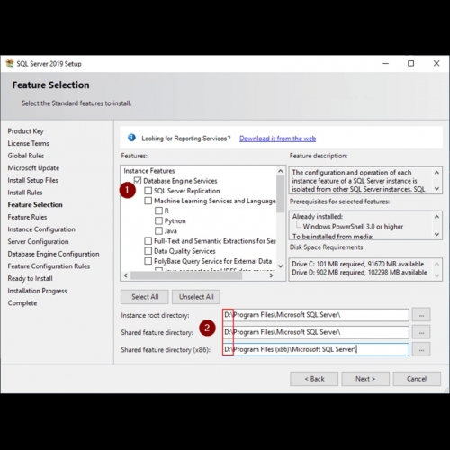The width and height of the screenshot is (450, 450).
Task: Enable PolyBase Query Service for External Data
Action: 148,261
